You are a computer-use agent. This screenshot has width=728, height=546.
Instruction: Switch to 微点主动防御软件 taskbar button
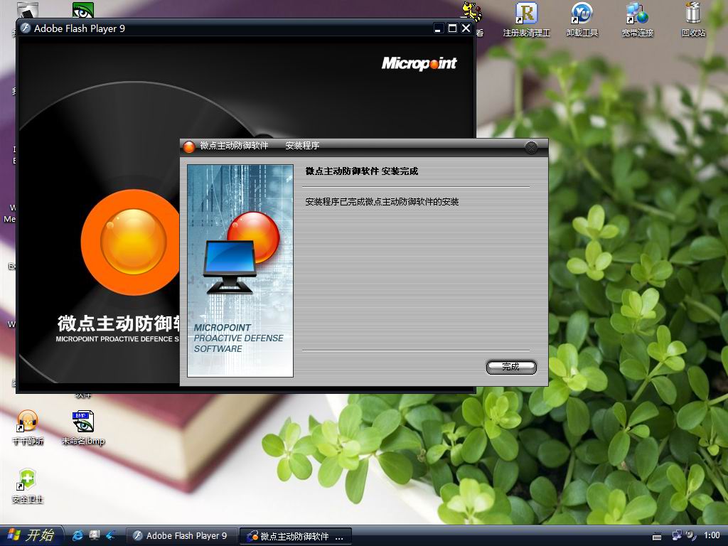click(x=295, y=536)
